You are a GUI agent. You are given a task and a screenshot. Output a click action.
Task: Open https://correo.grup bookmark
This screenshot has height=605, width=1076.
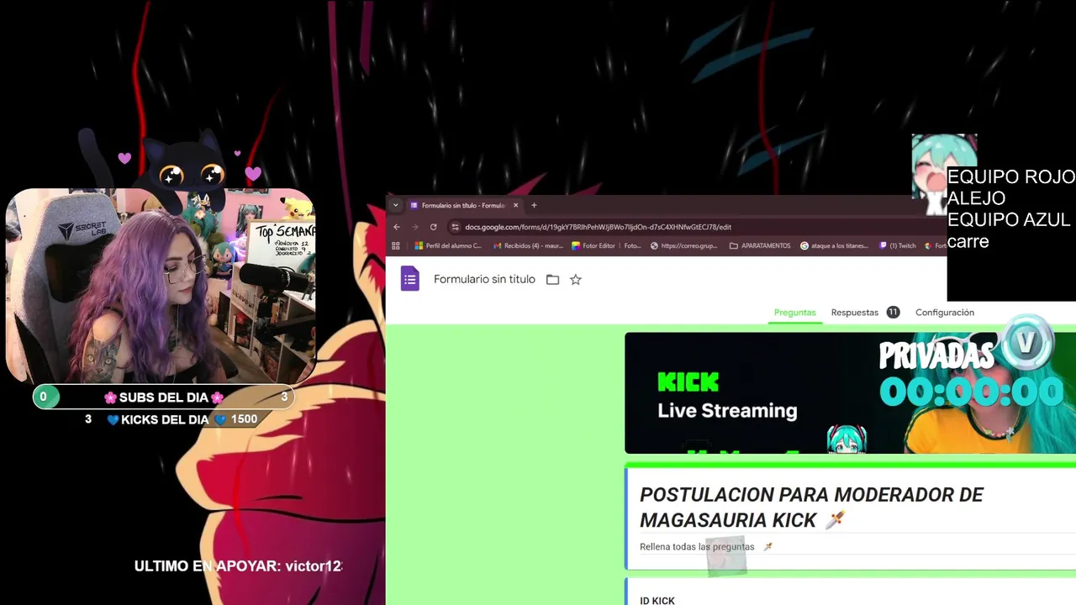pos(683,246)
